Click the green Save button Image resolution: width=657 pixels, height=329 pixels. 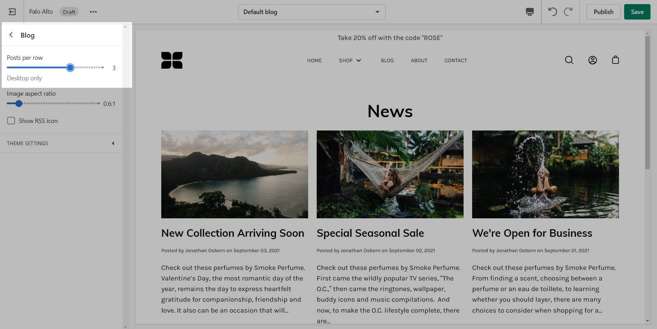[x=637, y=12]
